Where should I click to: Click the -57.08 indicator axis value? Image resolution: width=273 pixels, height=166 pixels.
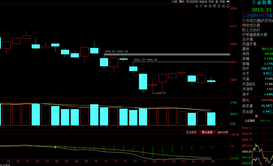tap(234, 158)
